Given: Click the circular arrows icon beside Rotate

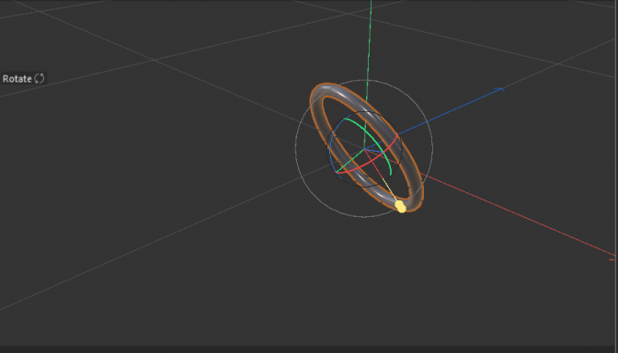Looking at the screenshot, I should pos(40,78).
